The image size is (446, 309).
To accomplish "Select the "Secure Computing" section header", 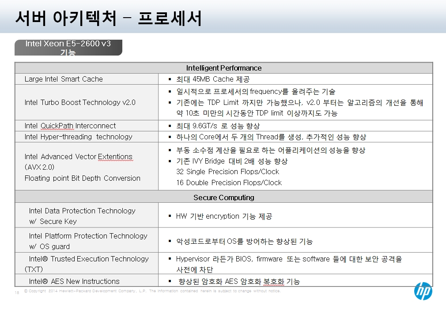I will point(224,197).
